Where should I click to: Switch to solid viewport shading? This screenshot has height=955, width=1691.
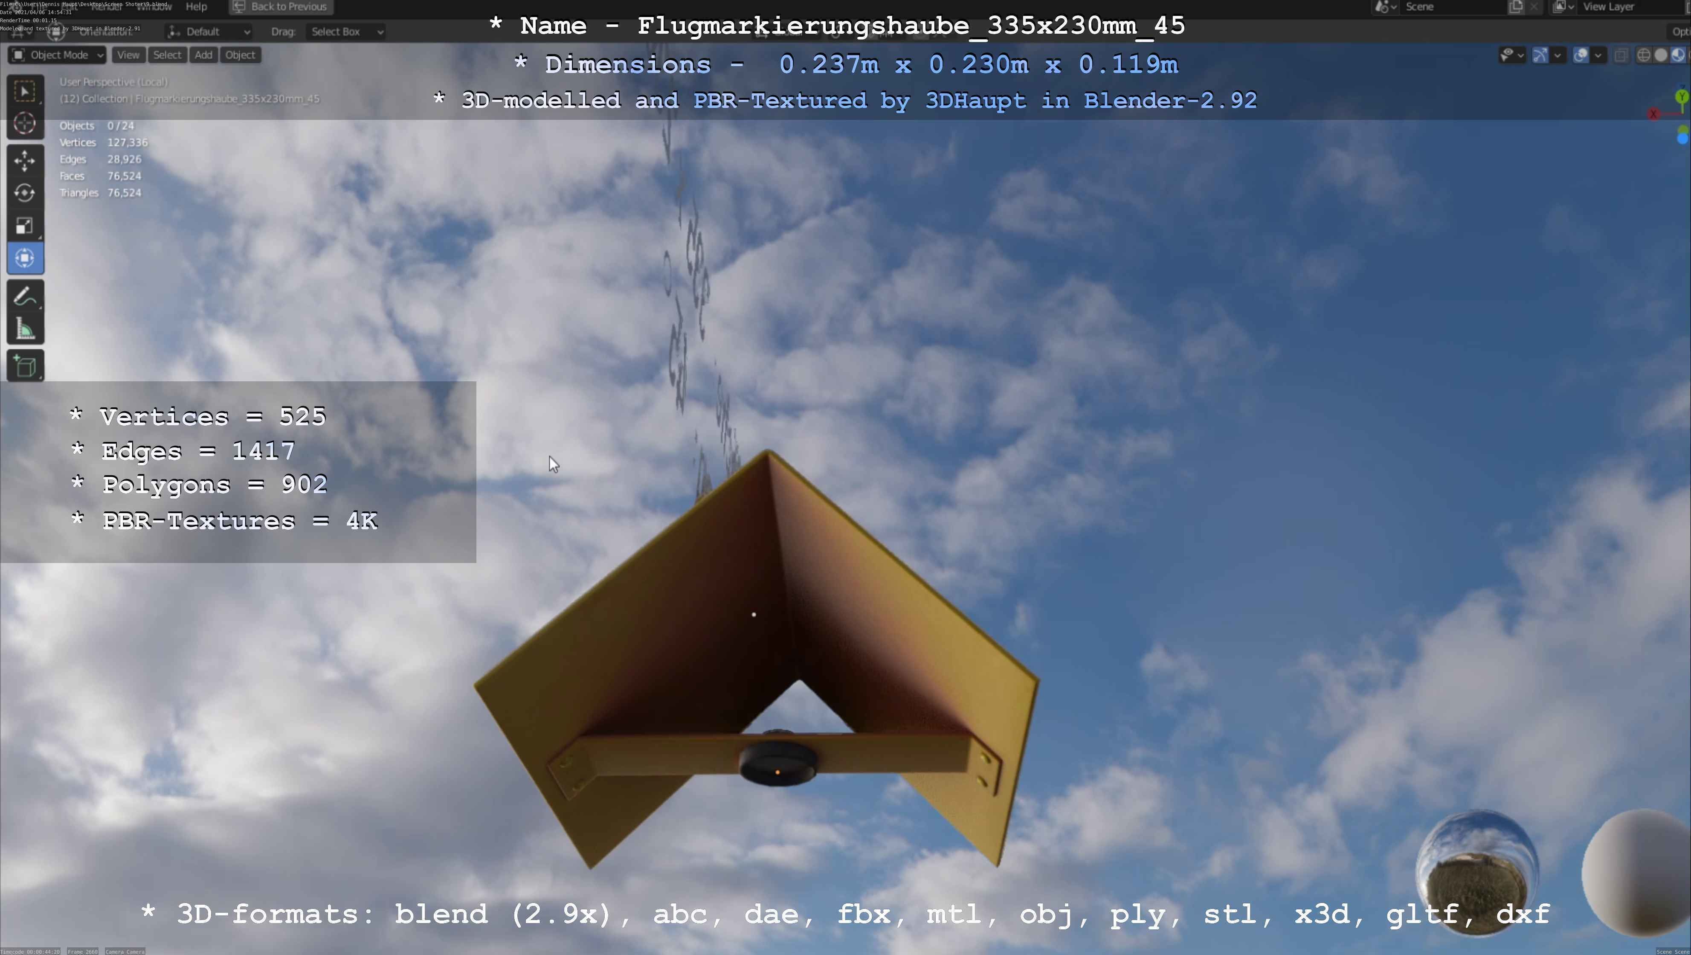pos(1661,55)
